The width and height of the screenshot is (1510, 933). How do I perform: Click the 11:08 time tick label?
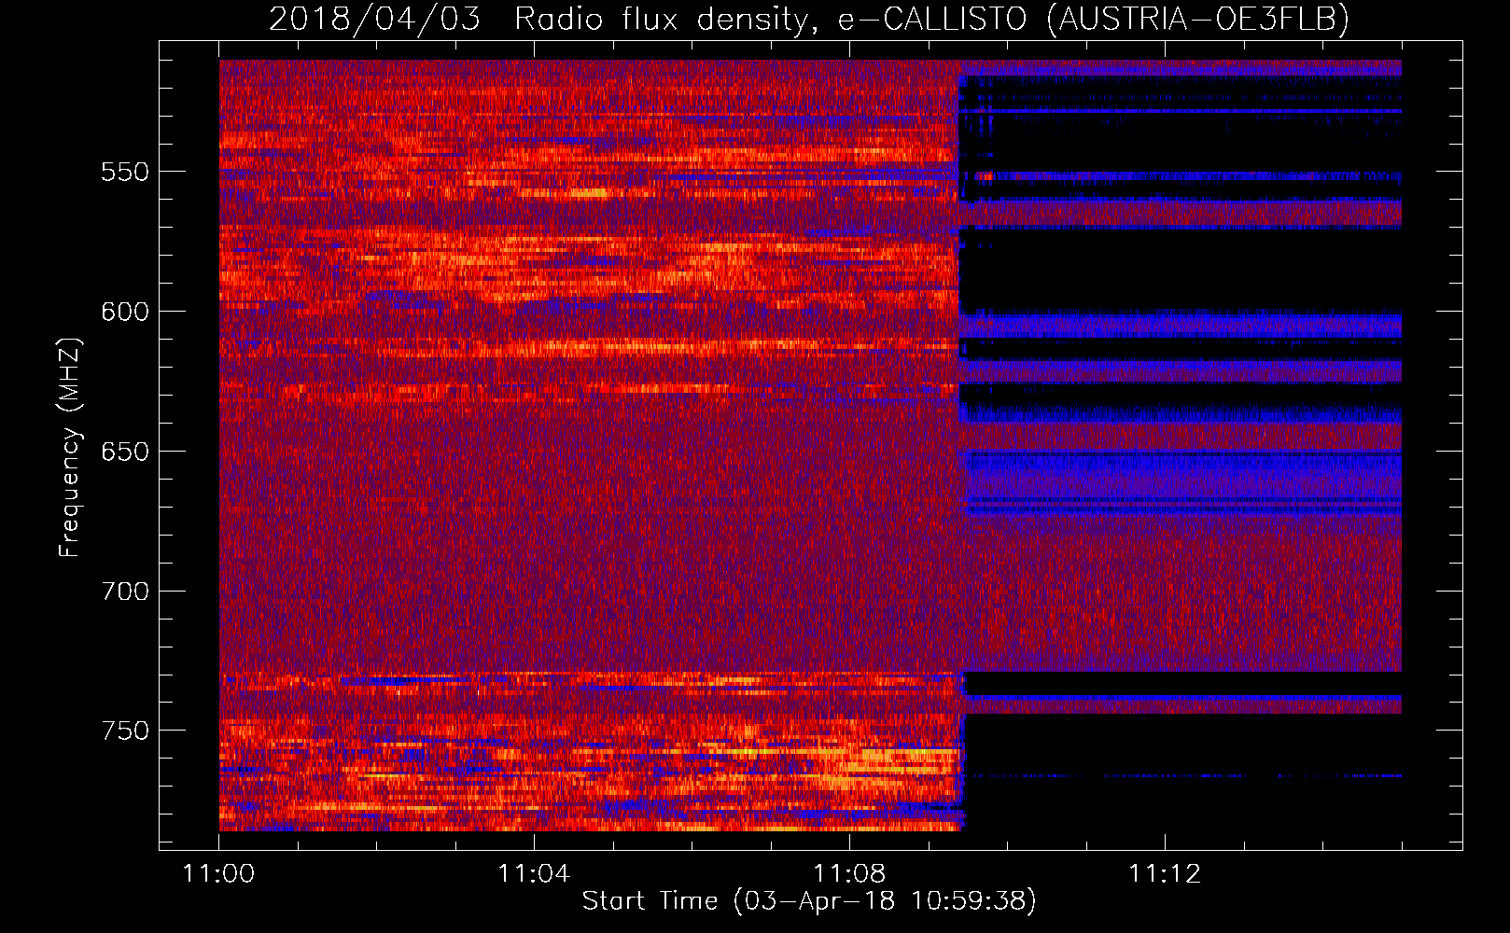pos(849,873)
